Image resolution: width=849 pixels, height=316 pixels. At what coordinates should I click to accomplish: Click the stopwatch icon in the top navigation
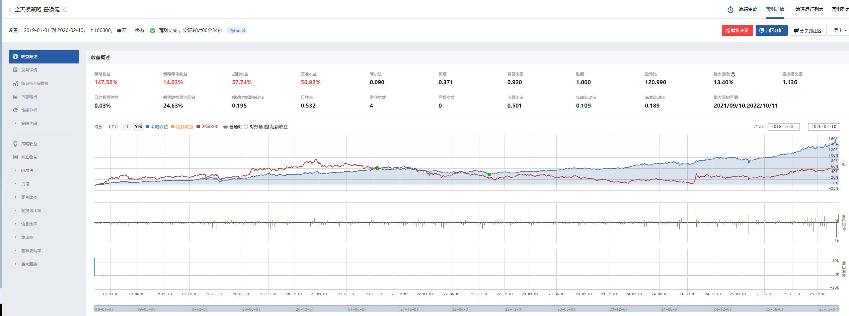730,10
